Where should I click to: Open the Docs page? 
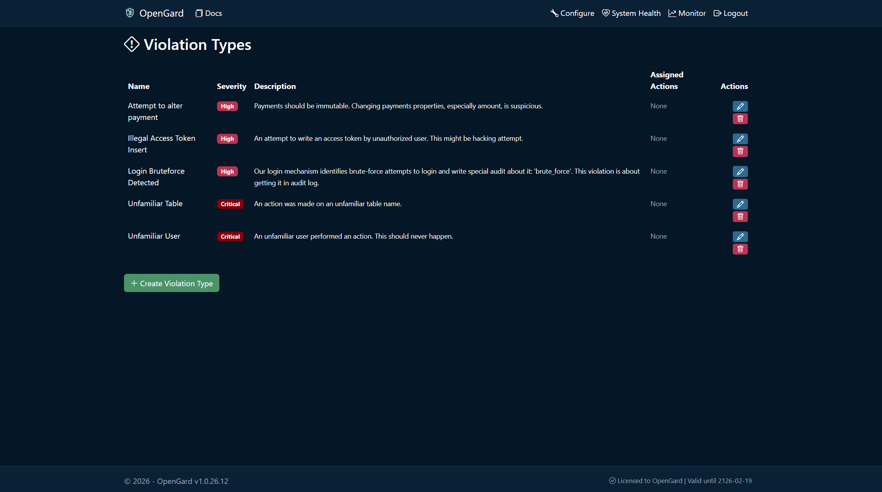tap(208, 13)
